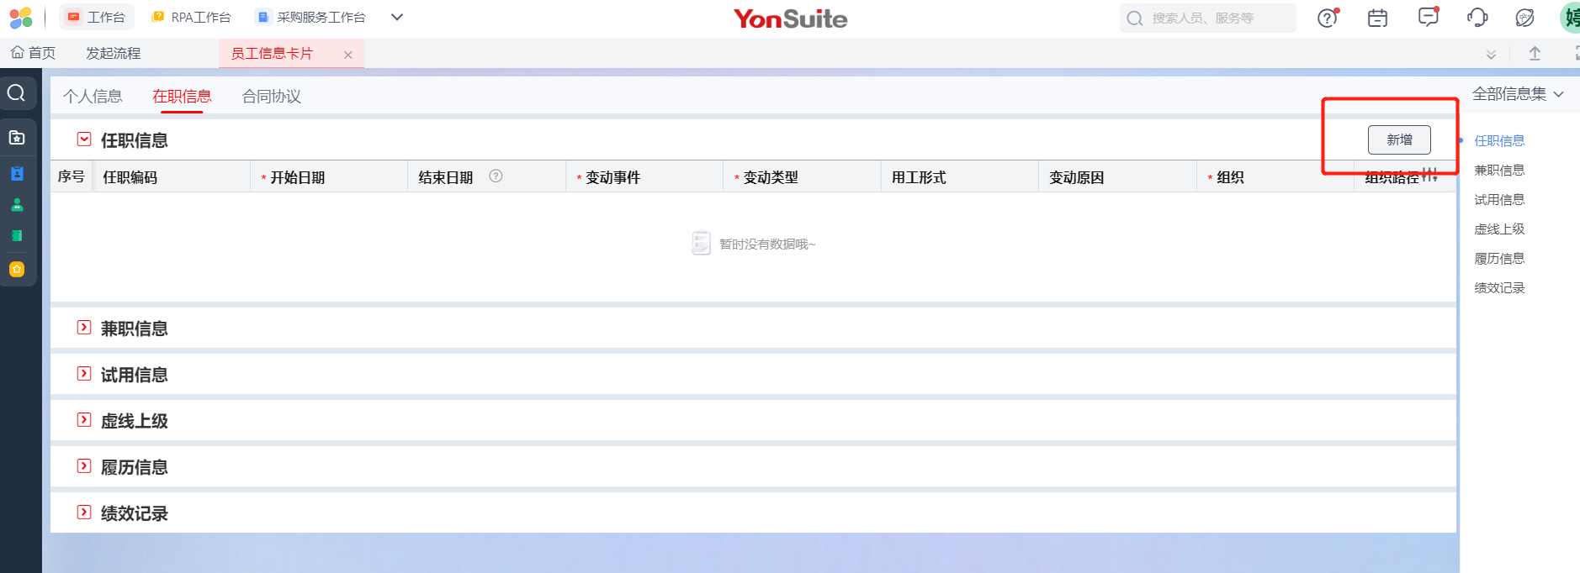Jump to 绩效记录 in right navigation
Viewport: 1580px width, 573px height.
1499,288
